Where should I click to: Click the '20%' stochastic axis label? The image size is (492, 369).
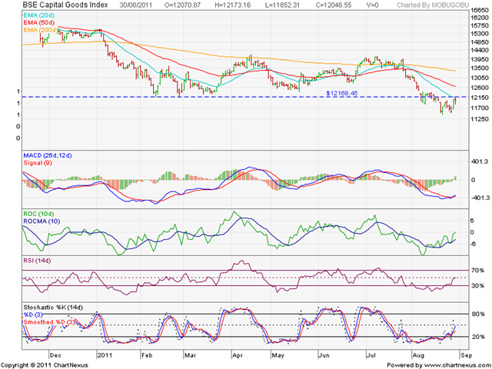click(477, 337)
